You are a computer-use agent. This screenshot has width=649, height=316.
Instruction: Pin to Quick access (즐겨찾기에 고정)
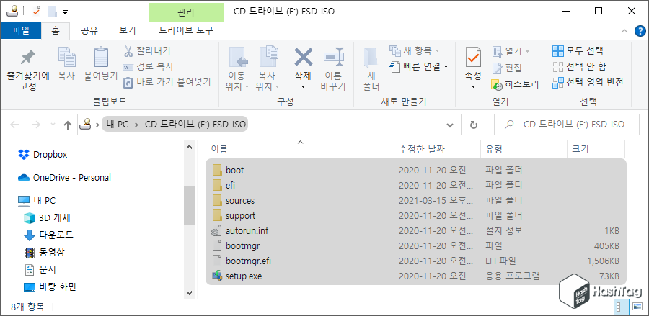pyautogui.click(x=27, y=69)
